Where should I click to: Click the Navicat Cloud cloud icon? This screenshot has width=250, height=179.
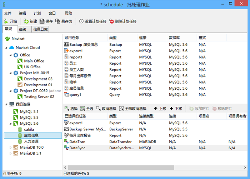12,48
